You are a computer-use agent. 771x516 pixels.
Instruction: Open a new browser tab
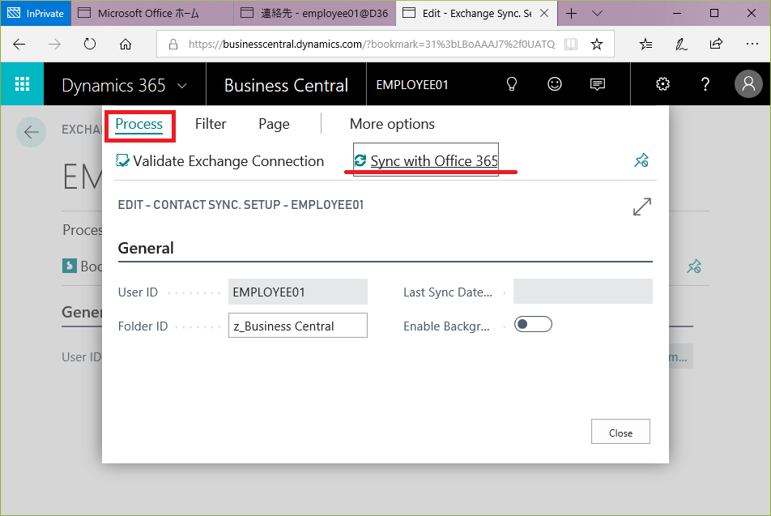[x=572, y=13]
